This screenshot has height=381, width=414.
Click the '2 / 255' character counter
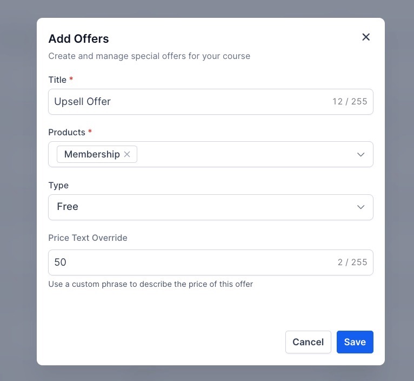tap(352, 262)
